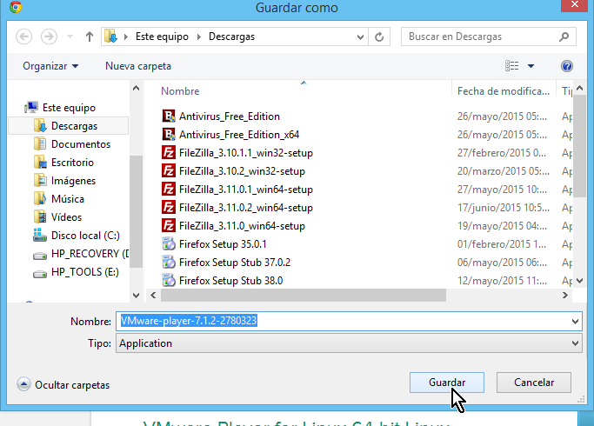Click the Back navigation arrow

point(23,37)
